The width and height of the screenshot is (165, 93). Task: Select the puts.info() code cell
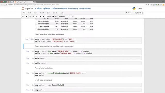tap(88, 58)
